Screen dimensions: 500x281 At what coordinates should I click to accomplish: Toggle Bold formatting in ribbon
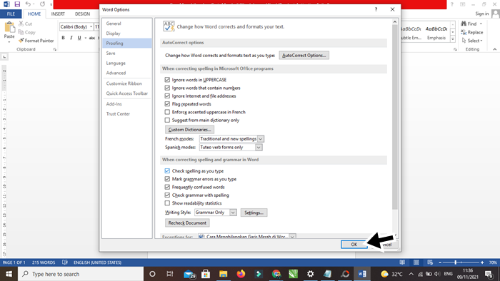pyautogui.click(x=63, y=38)
